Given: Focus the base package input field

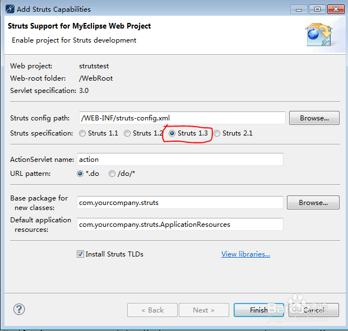Looking at the screenshot, I should pos(180,202).
